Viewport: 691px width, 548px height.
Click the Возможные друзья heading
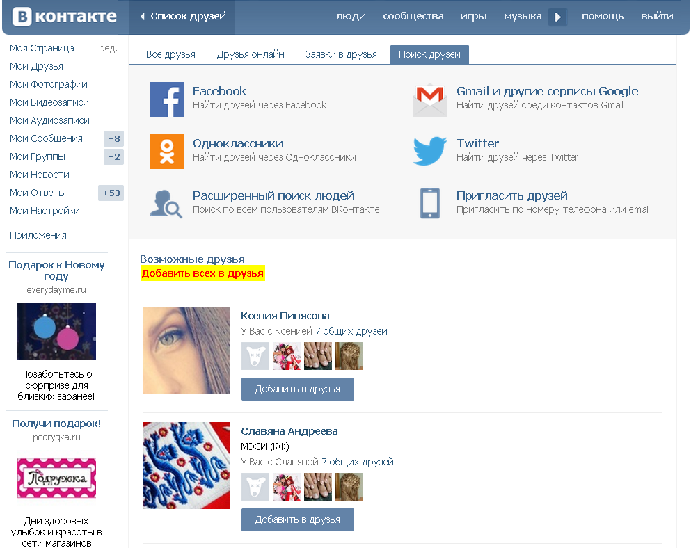192,259
